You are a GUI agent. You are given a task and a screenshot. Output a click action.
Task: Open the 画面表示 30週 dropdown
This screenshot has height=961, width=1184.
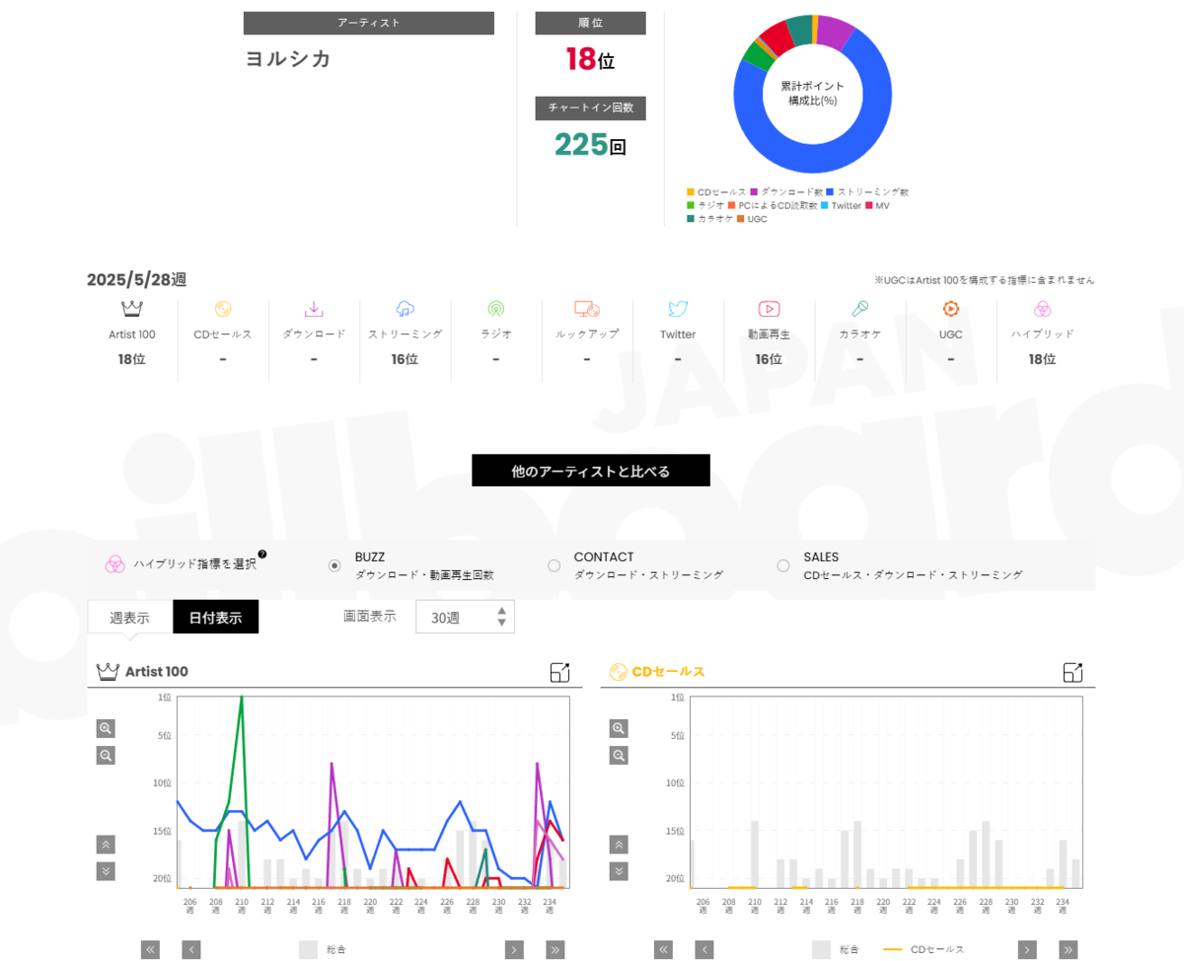(465, 617)
